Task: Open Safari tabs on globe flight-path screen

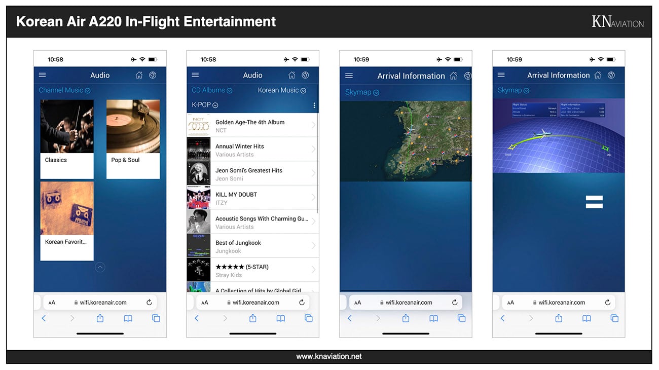Action: [x=614, y=318]
